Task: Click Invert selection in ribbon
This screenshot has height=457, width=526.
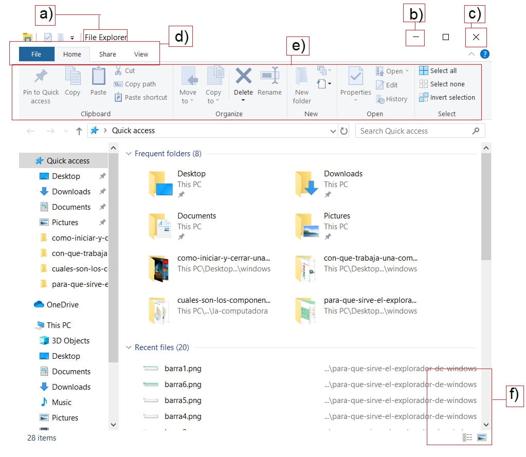Action: click(x=447, y=98)
